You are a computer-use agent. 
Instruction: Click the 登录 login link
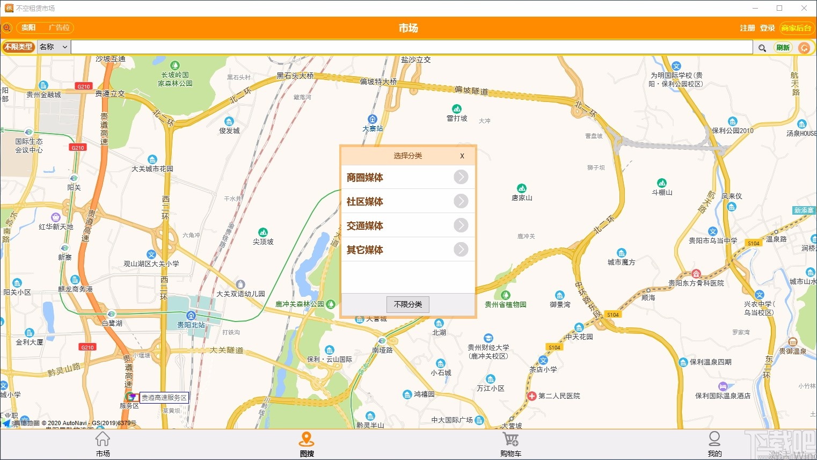click(767, 28)
